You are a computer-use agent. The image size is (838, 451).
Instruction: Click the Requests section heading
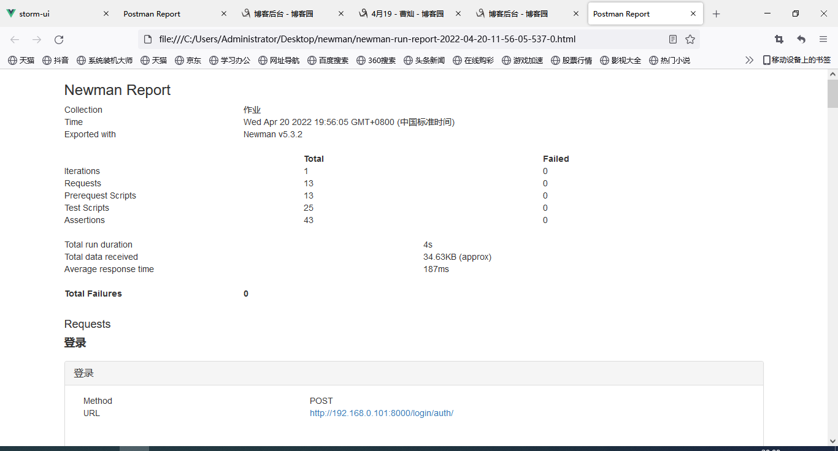87,324
